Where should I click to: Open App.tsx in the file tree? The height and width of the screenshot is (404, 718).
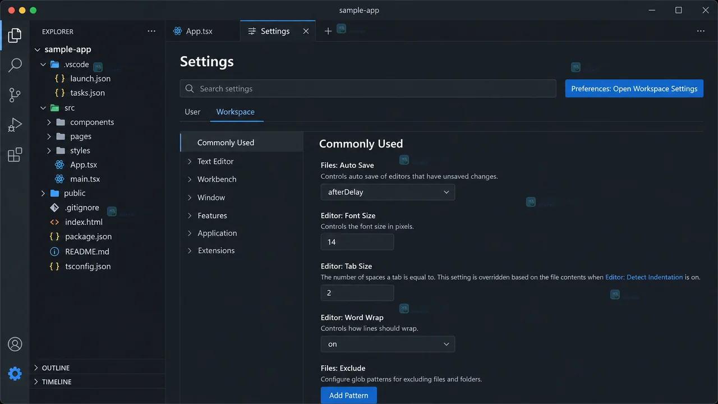click(x=84, y=165)
